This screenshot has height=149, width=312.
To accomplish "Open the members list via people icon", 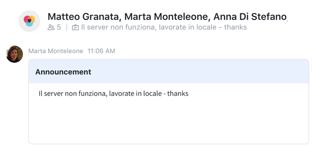I will pos(51,27).
